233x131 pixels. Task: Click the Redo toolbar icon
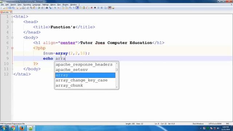pos(42,8)
